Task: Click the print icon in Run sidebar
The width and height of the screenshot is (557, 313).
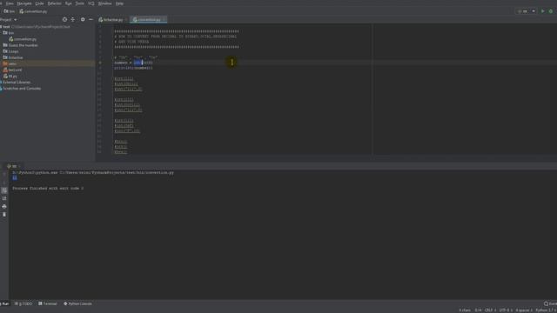Action: pyautogui.click(x=4, y=206)
